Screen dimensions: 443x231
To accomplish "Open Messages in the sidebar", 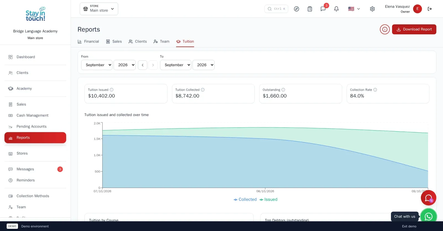I will coord(35,169).
